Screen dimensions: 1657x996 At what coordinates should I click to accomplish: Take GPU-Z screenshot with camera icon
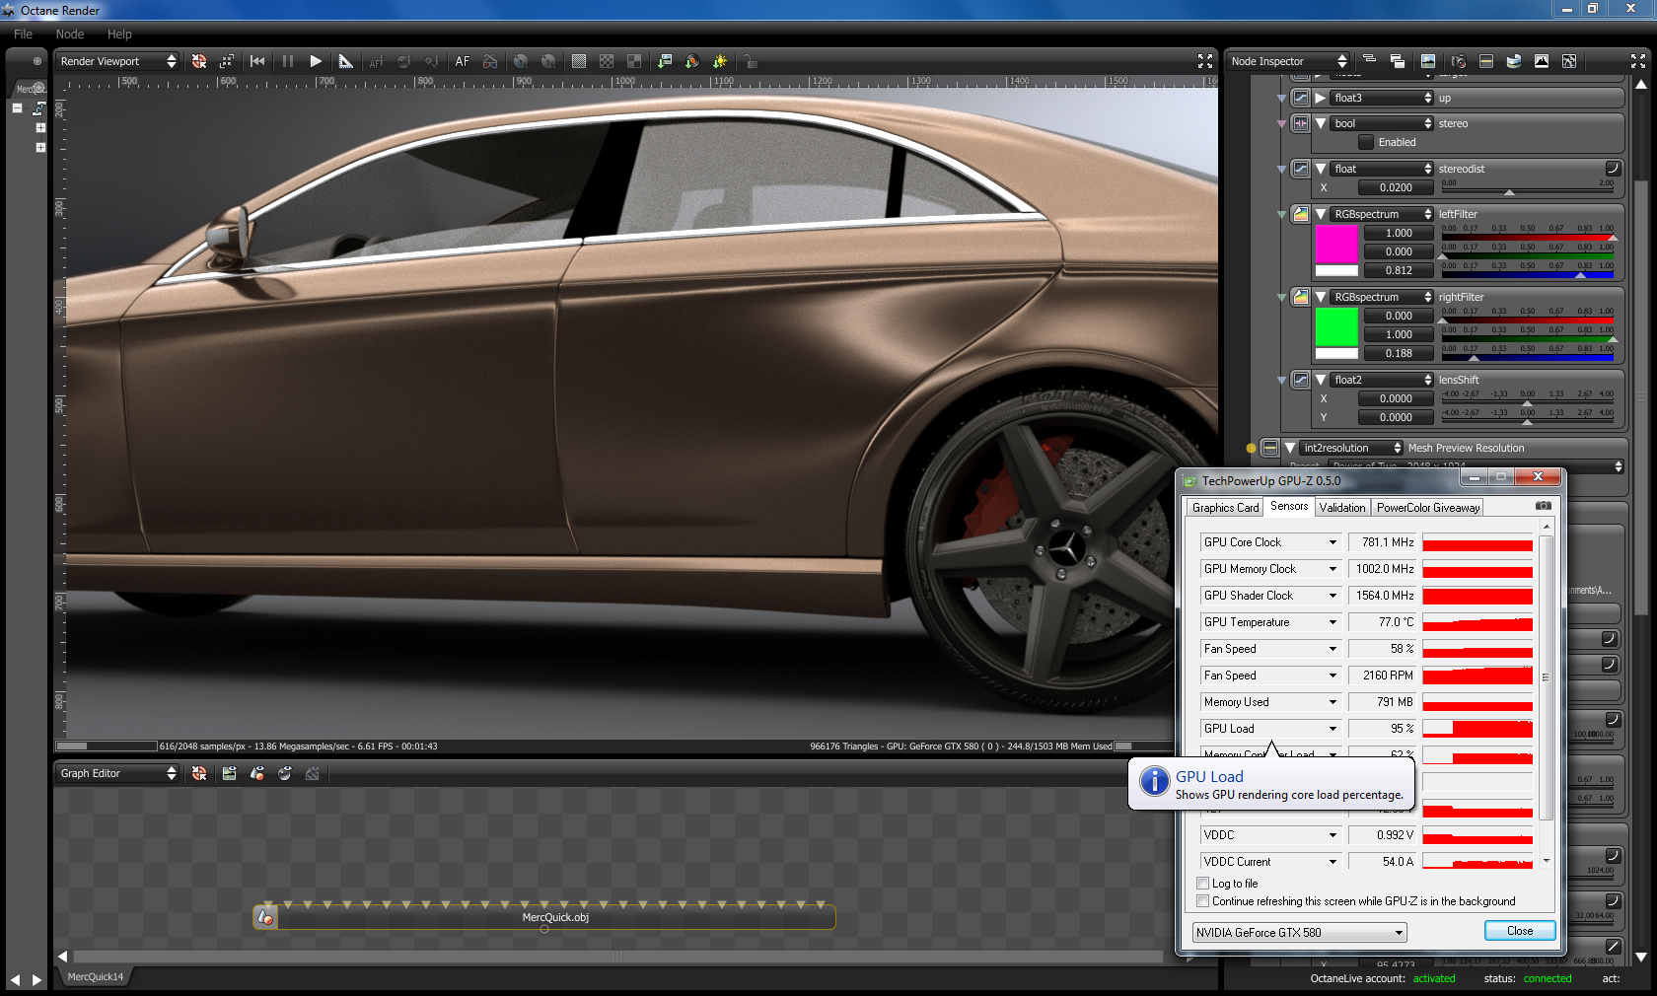click(1544, 506)
